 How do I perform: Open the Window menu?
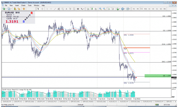click(36, 5)
